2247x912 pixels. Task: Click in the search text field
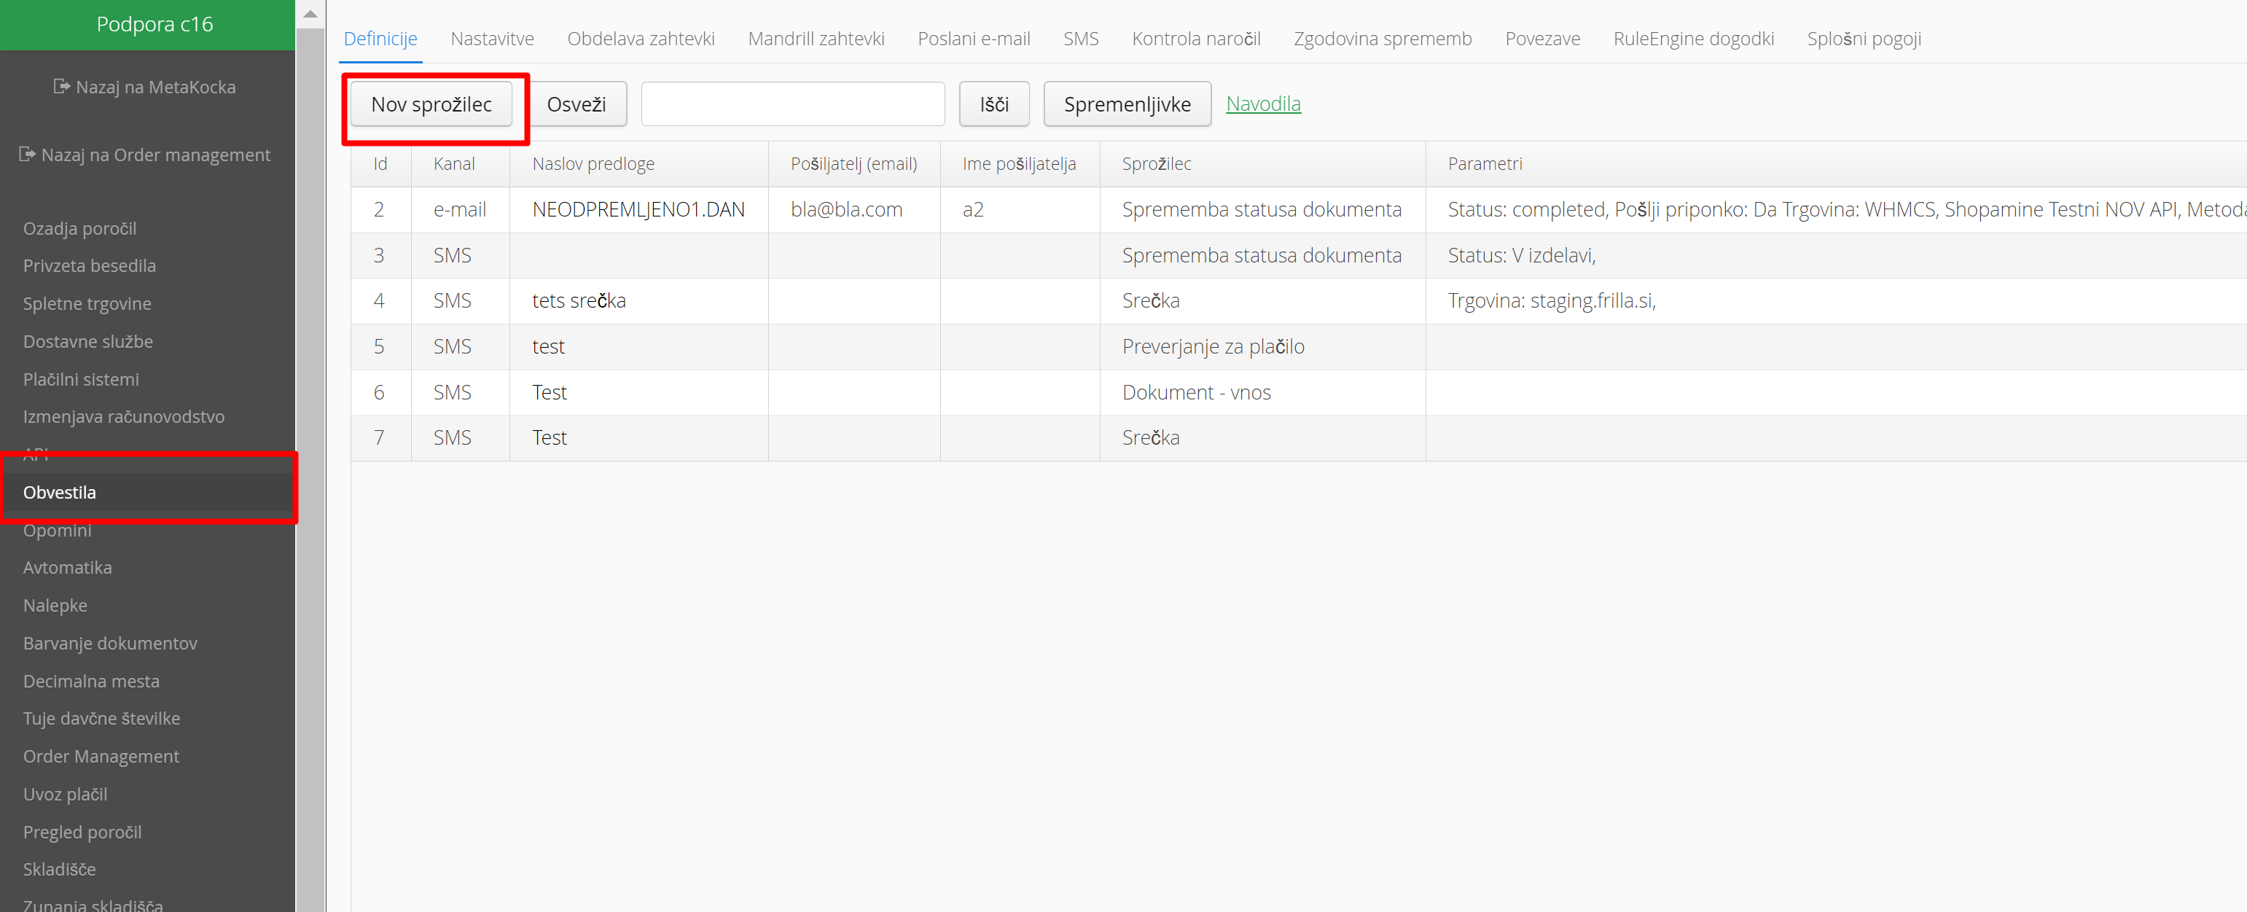pyautogui.click(x=792, y=105)
